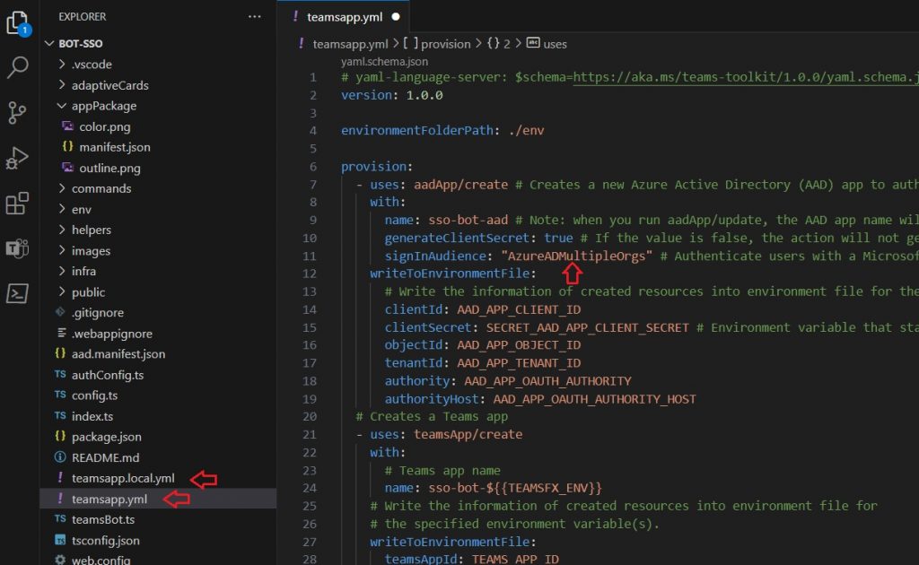
Task: Click the provision breadcrumb segment
Action: (x=445, y=43)
